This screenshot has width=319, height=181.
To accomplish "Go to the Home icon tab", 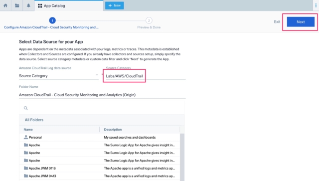I will tap(5, 5).
